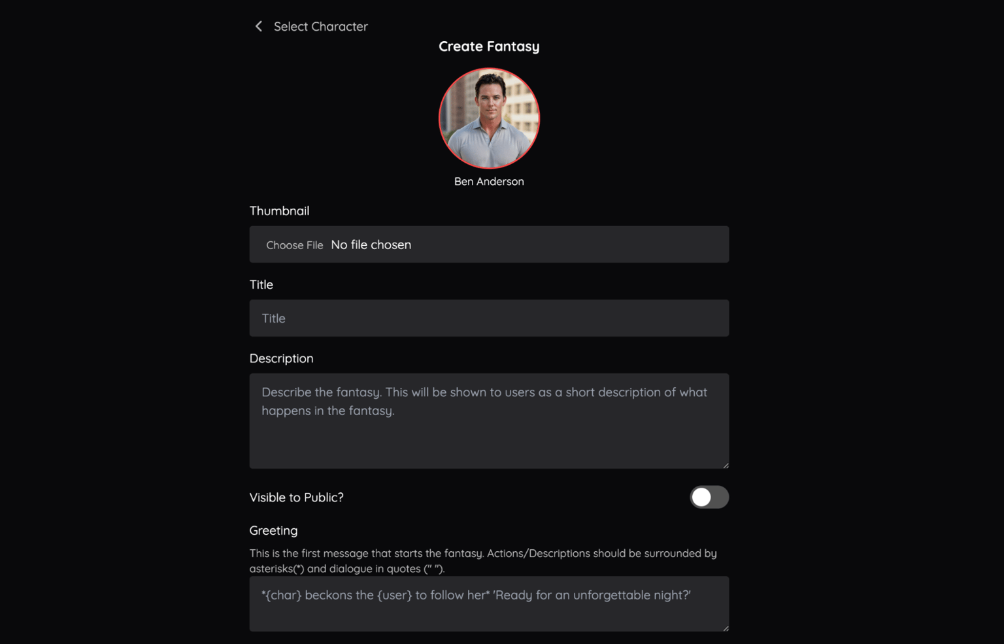Click the Title field label

click(261, 285)
